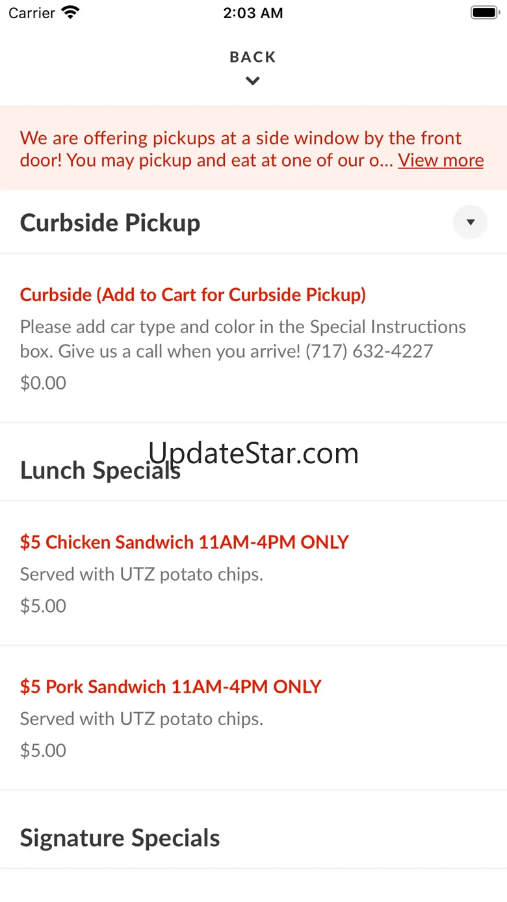
Task: Tap the Chicken Sandwich UTZ chips description
Action: pos(142,574)
